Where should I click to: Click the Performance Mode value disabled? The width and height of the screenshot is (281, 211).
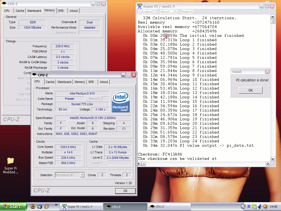click(90, 27)
